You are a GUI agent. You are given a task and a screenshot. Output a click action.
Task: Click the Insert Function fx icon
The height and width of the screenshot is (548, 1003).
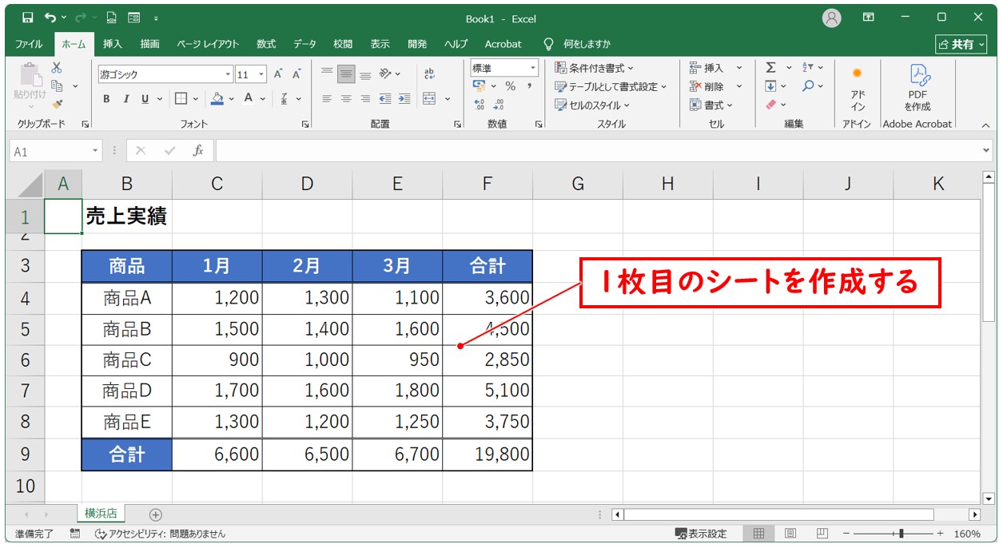coord(197,150)
